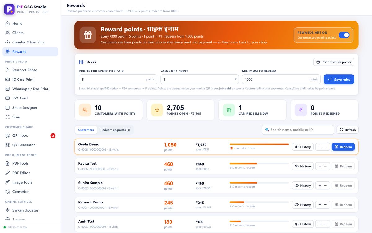
Task: Open Counter & Earnings gauge icon
Action: coord(7,42)
